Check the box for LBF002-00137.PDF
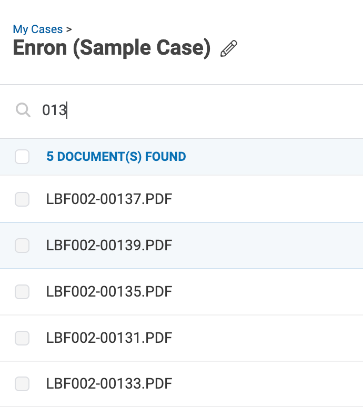The height and width of the screenshot is (407, 363). coord(22,199)
